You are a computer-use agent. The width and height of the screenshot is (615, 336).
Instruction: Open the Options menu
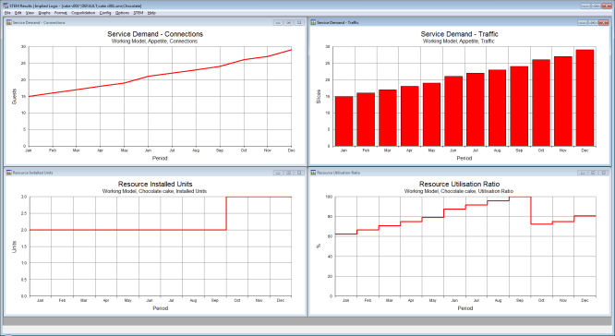pyautogui.click(x=122, y=13)
